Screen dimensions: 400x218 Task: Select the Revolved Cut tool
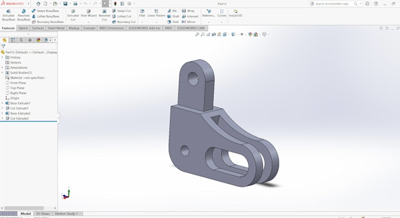click(104, 15)
